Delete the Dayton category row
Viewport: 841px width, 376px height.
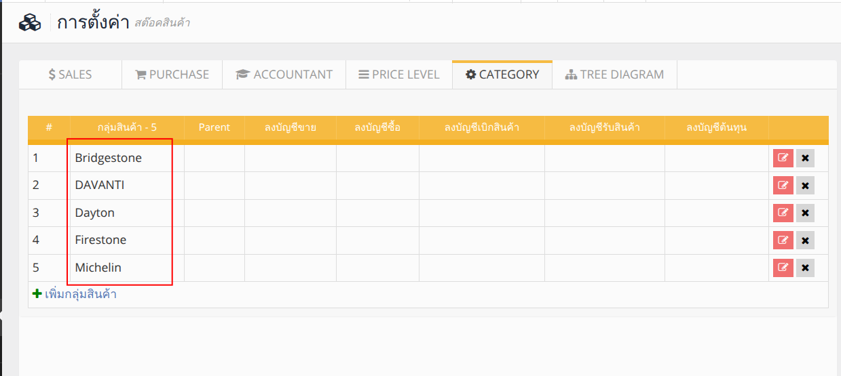pyautogui.click(x=805, y=213)
